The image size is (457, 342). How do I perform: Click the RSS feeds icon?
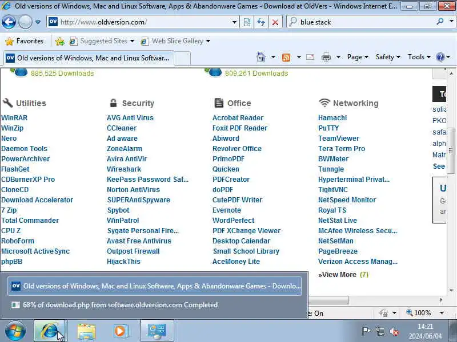[286, 58]
